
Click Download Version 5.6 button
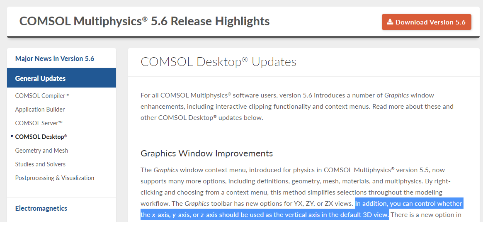426,22
